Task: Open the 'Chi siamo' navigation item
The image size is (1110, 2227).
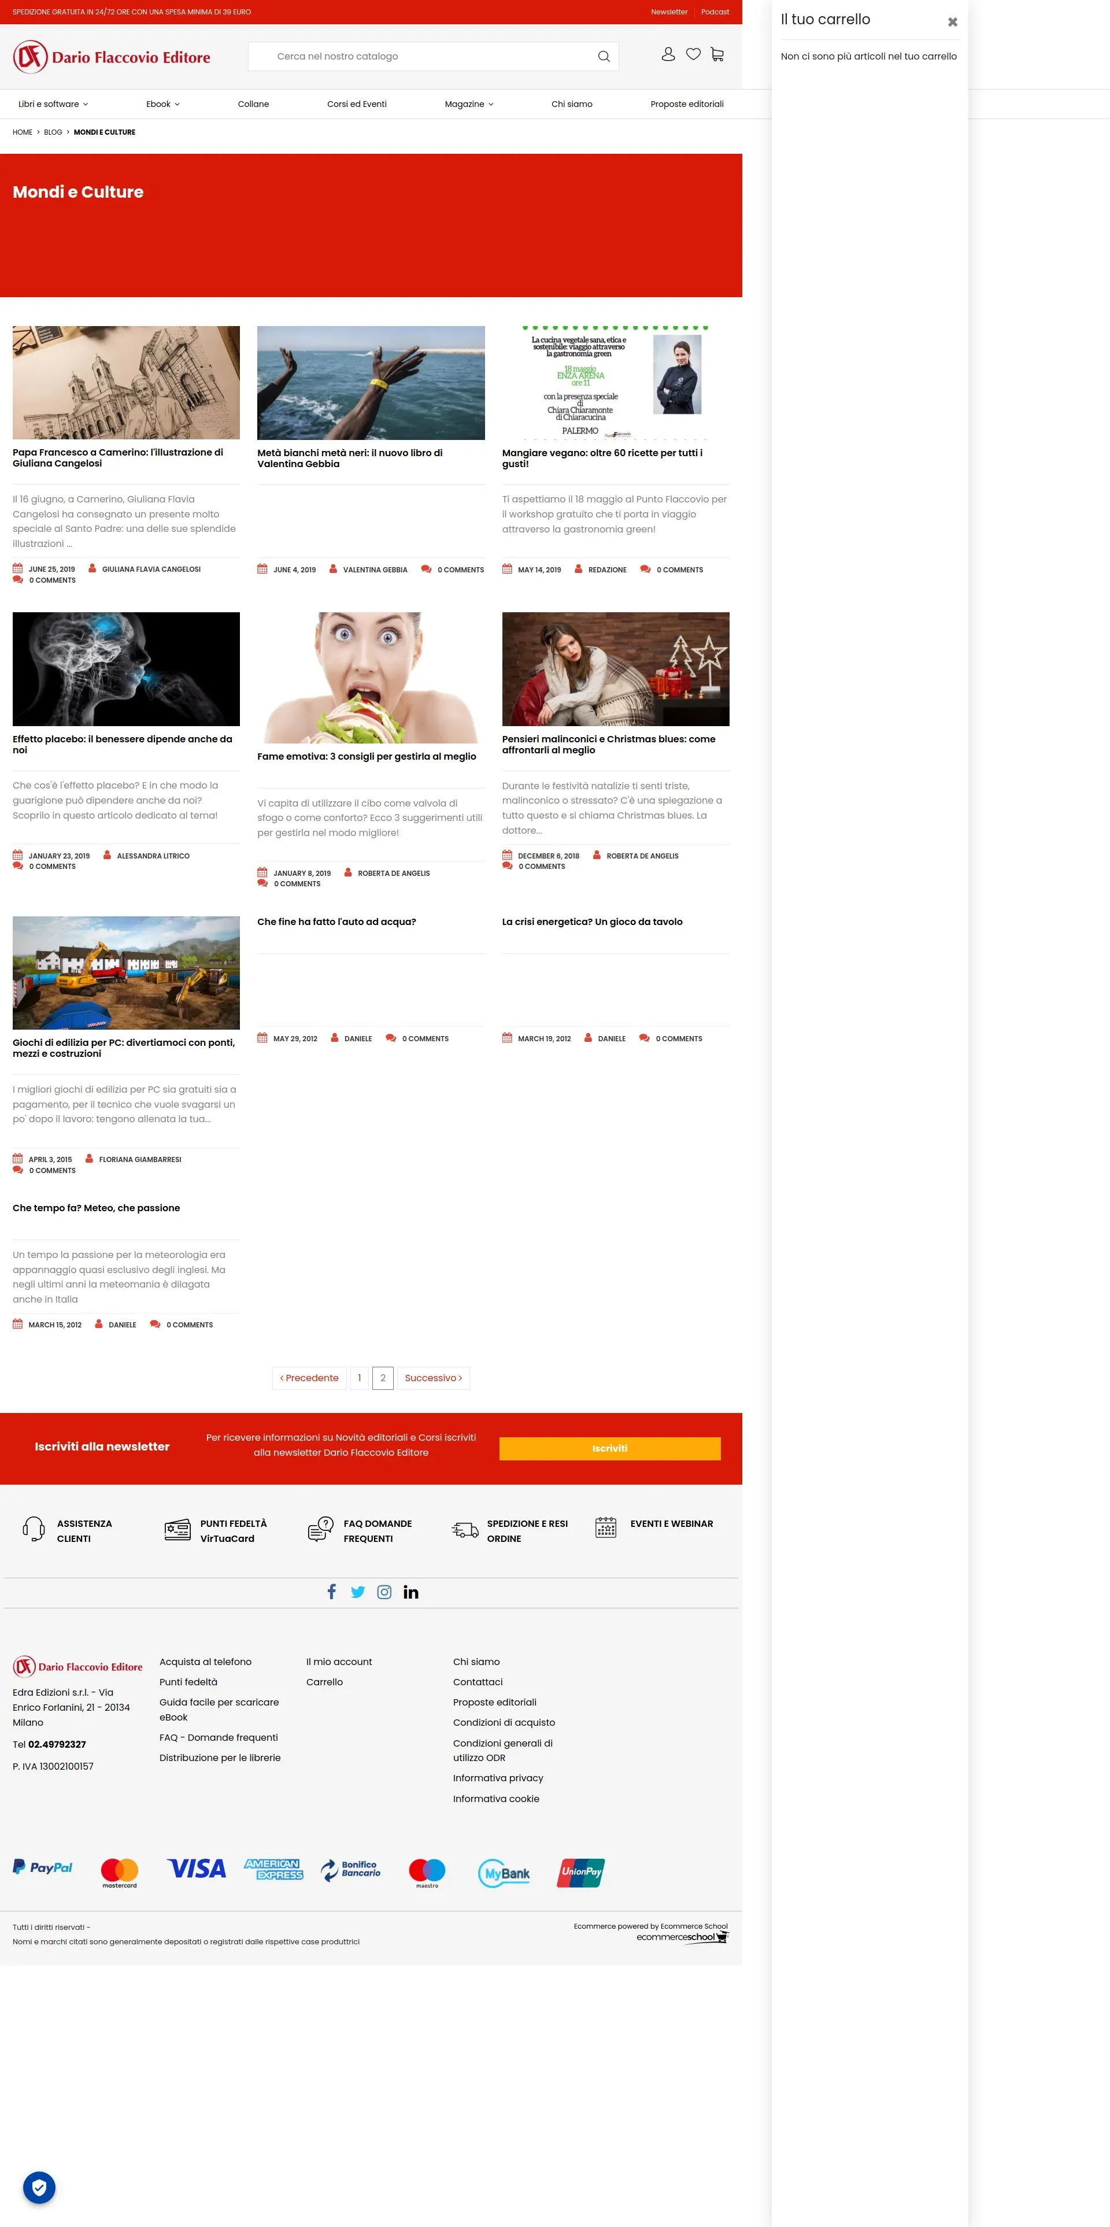Action: click(572, 103)
